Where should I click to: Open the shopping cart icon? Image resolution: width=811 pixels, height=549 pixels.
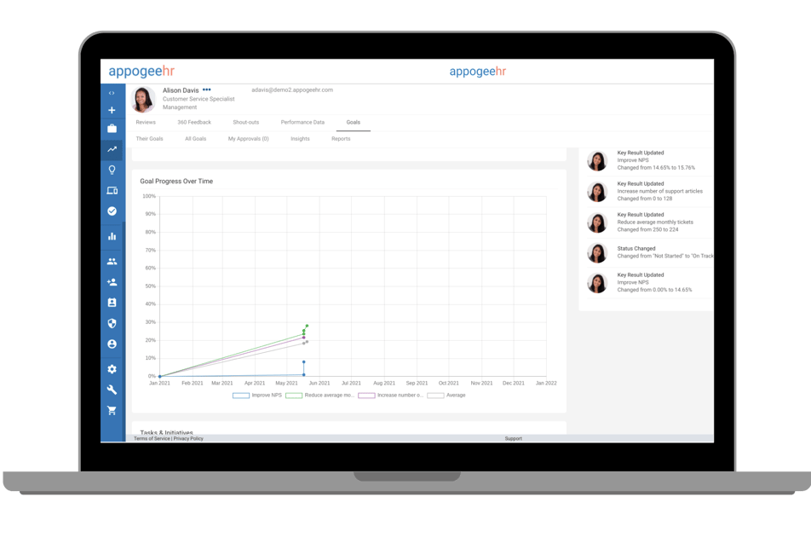click(112, 410)
